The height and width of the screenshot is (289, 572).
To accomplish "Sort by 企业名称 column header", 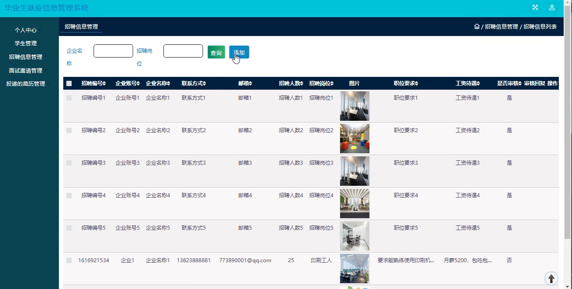I will pos(158,83).
